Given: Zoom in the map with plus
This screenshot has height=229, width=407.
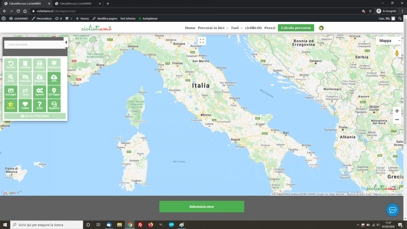Looking at the screenshot, I should coord(397,111).
